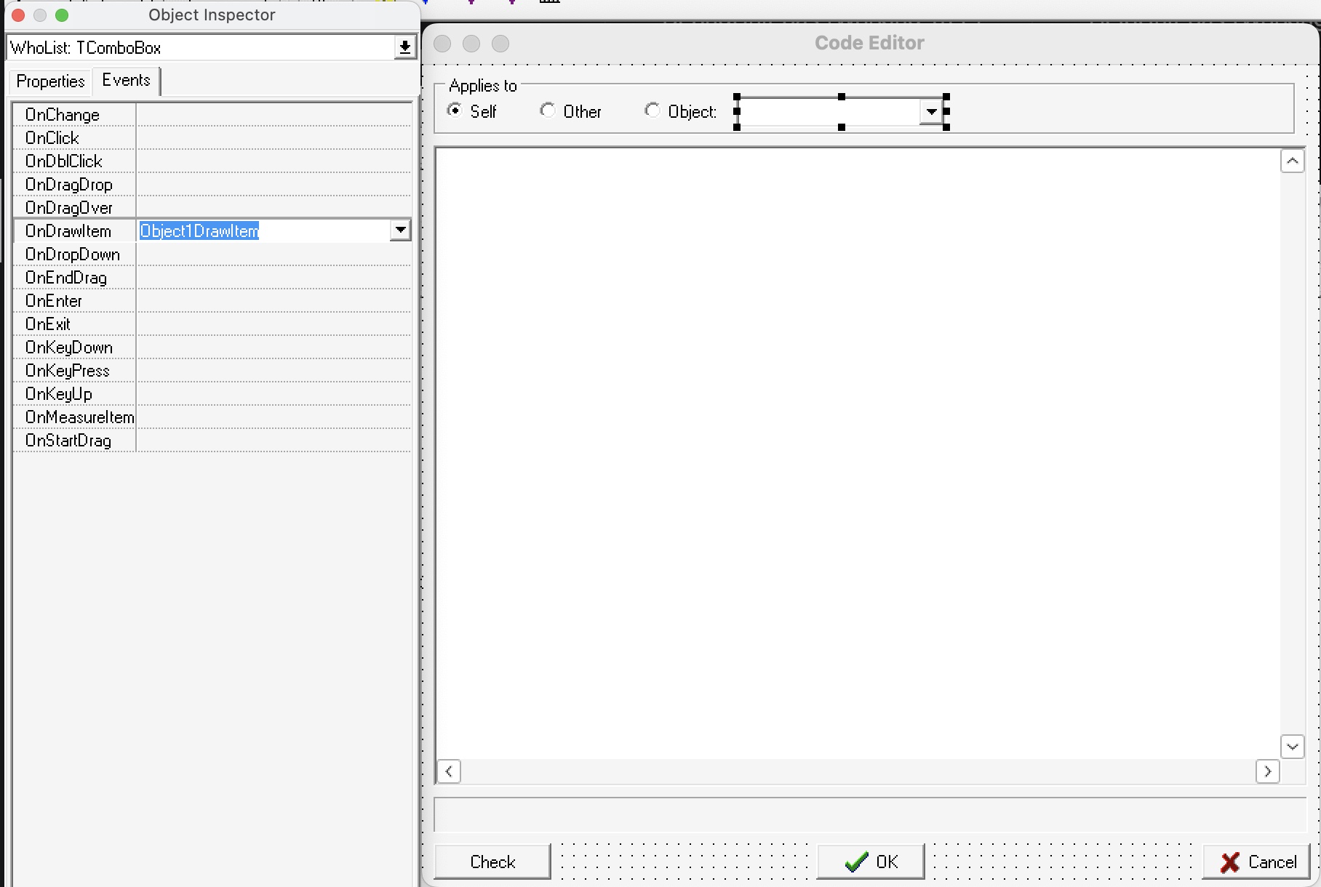Click the green checkmark OK button
The height and width of the screenshot is (887, 1321).
point(871,862)
